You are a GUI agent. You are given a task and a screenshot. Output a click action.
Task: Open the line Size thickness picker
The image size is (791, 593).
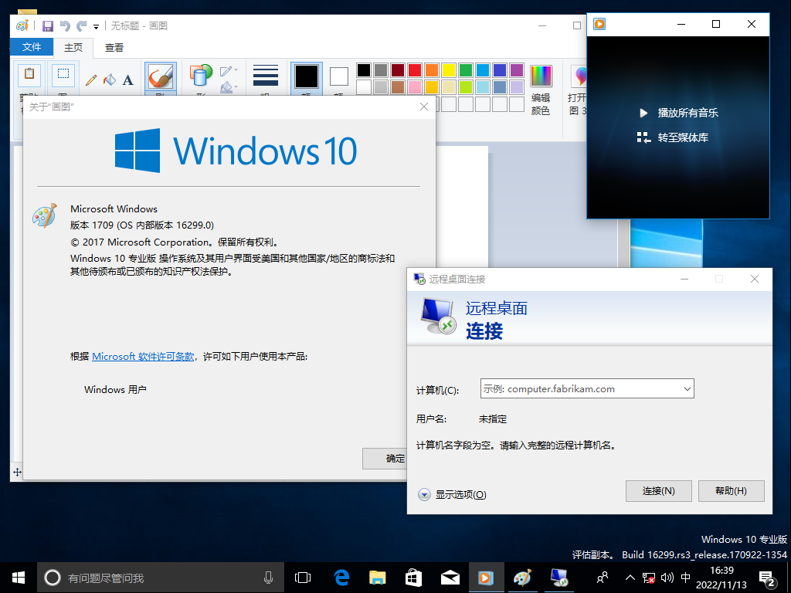click(x=266, y=76)
